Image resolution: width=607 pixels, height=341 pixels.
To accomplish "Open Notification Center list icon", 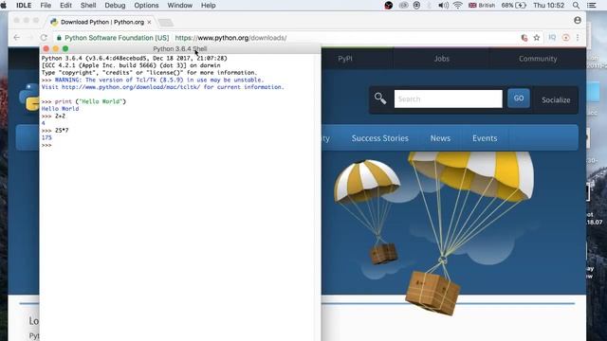I will coord(592,6).
